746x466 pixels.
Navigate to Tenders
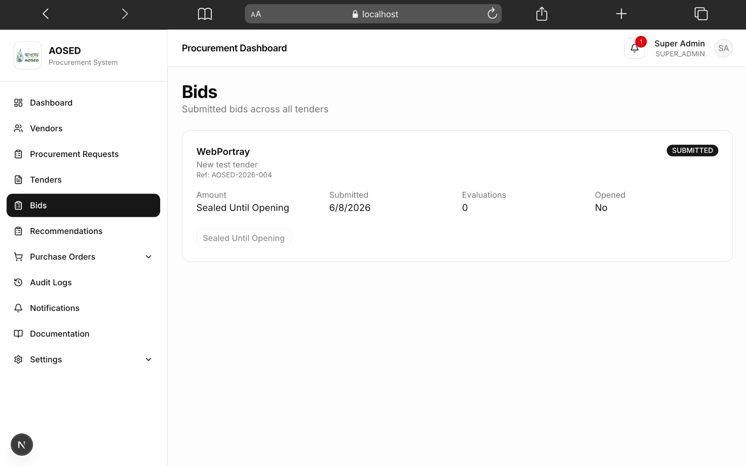[83, 180]
